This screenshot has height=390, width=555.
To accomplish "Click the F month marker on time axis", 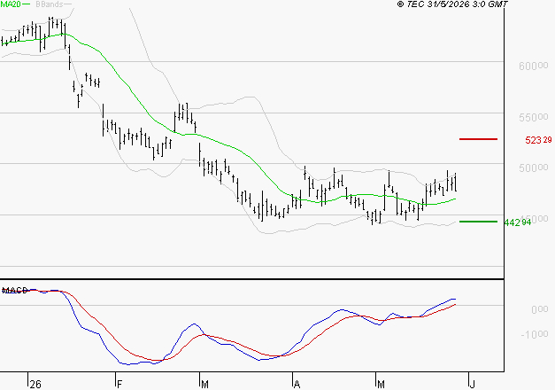I will pos(119,384).
